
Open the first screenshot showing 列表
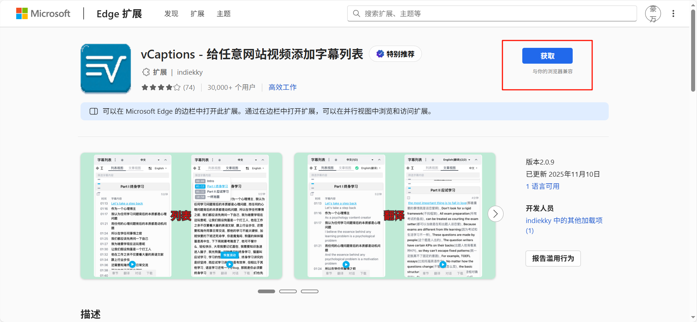[181, 216]
